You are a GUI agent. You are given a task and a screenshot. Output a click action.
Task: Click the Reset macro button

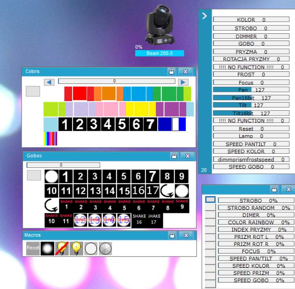click(33, 248)
